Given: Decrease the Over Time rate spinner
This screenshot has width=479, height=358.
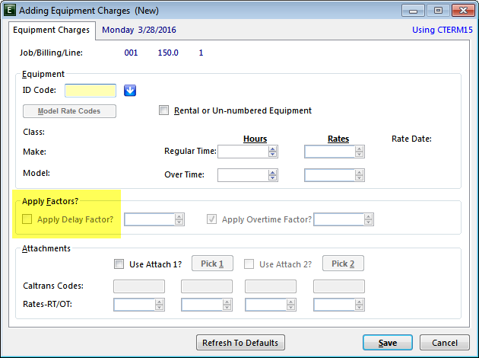Looking at the screenshot, I should point(359,177).
